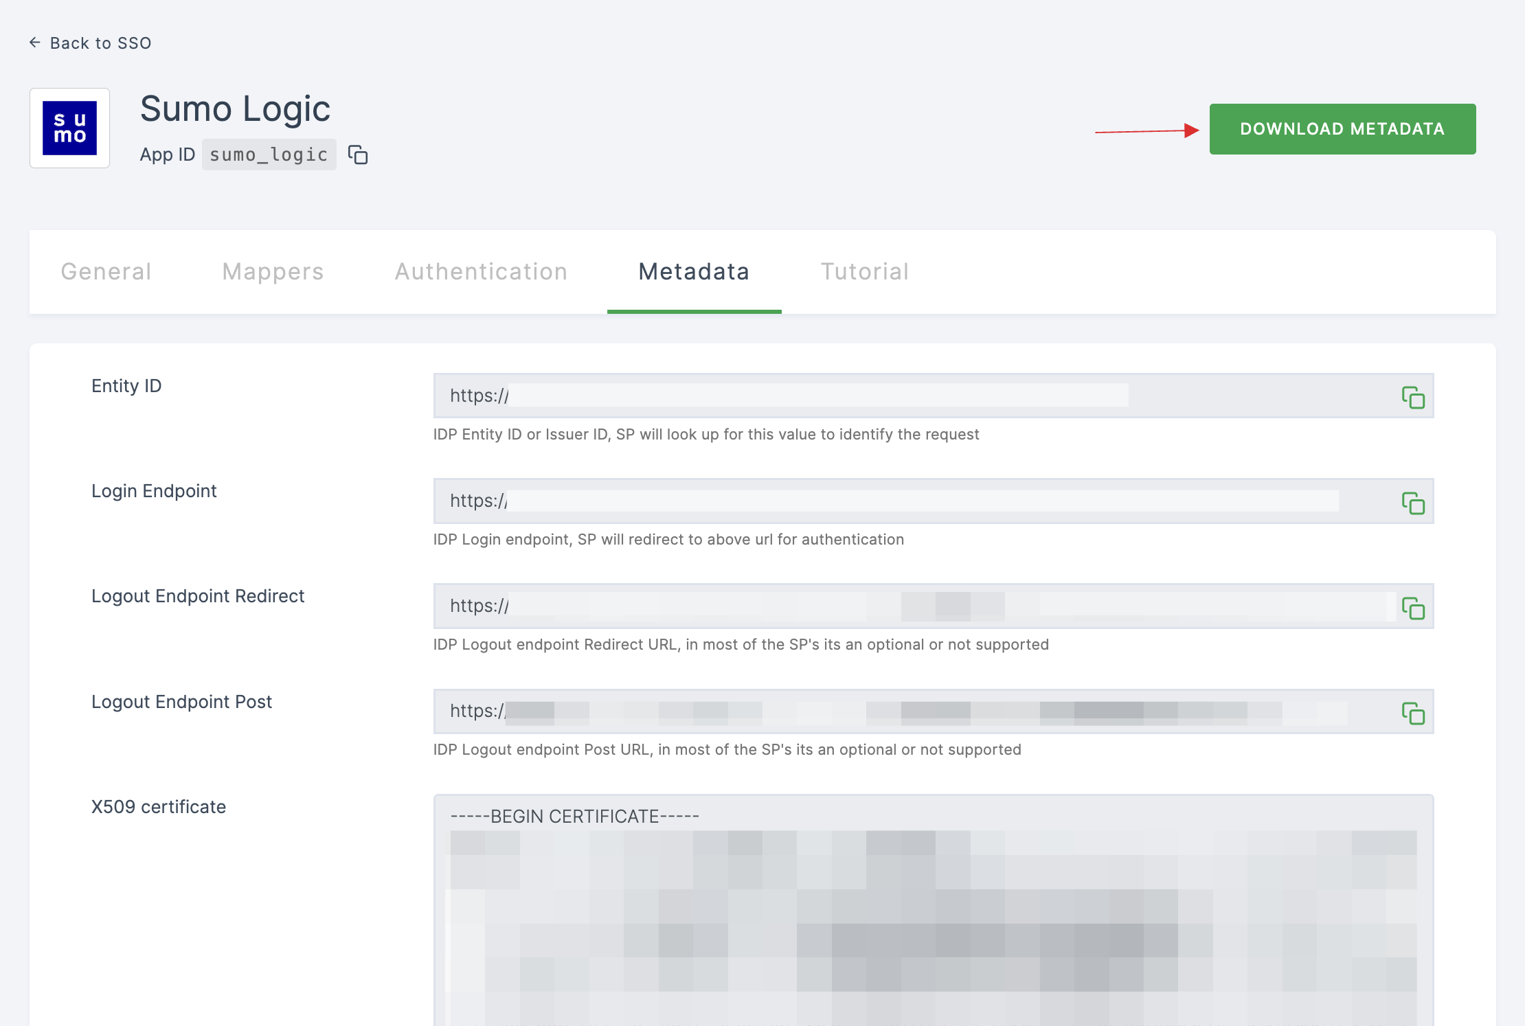This screenshot has height=1026, width=1525.
Task: Copy the Login Endpoint URL
Action: [1413, 503]
